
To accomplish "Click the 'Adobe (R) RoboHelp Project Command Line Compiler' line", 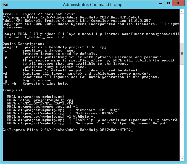I will pyautogui.click(x=77, y=21).
